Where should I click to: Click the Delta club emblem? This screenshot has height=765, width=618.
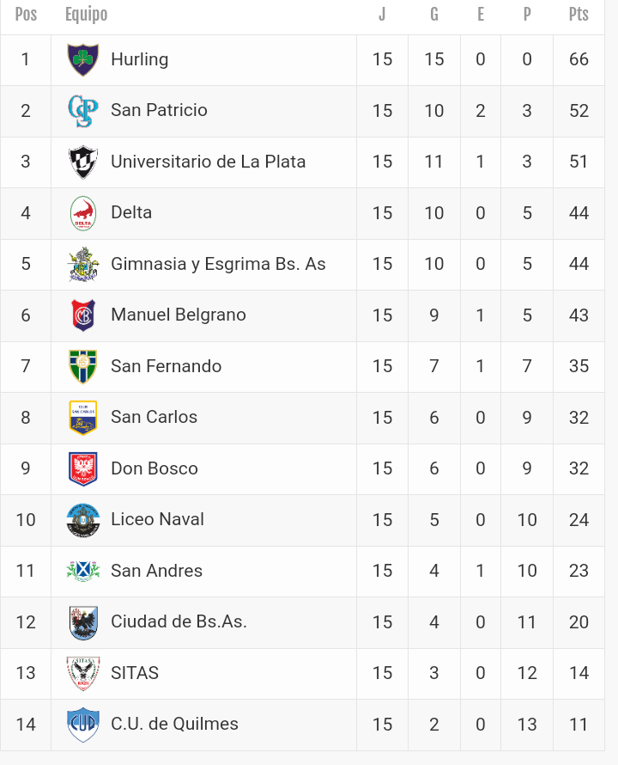(x=83, y=213)
